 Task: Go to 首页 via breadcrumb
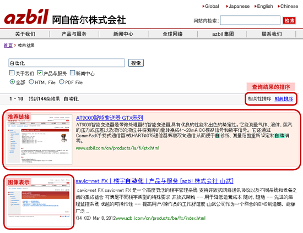[x=8, y=46]
